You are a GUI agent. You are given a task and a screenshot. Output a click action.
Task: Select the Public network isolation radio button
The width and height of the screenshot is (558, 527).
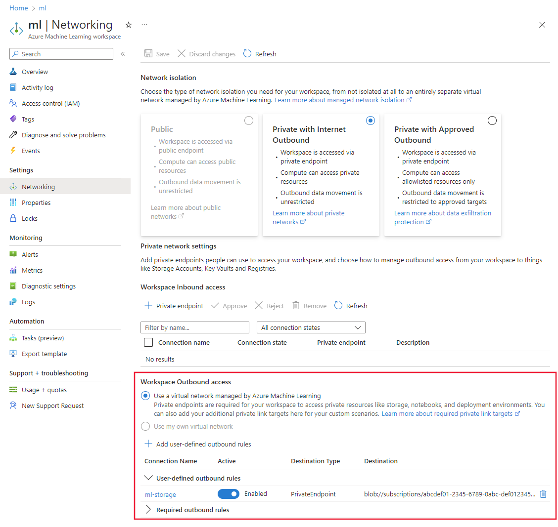[x=249, y=121]
